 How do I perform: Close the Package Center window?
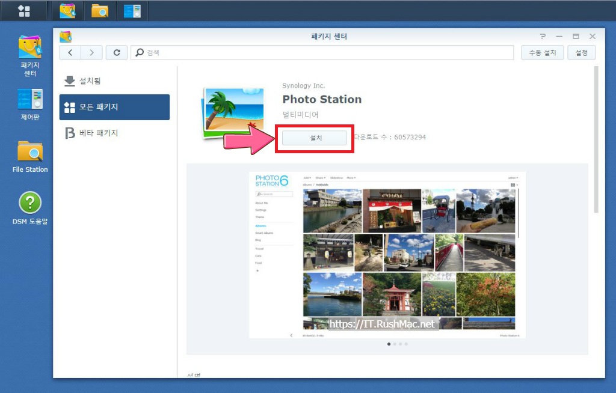point(593,37)
